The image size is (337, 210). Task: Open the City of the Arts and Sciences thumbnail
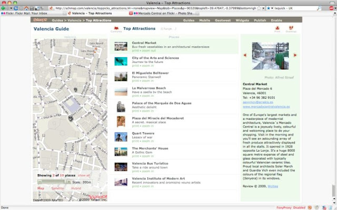[x=121, y=61]
